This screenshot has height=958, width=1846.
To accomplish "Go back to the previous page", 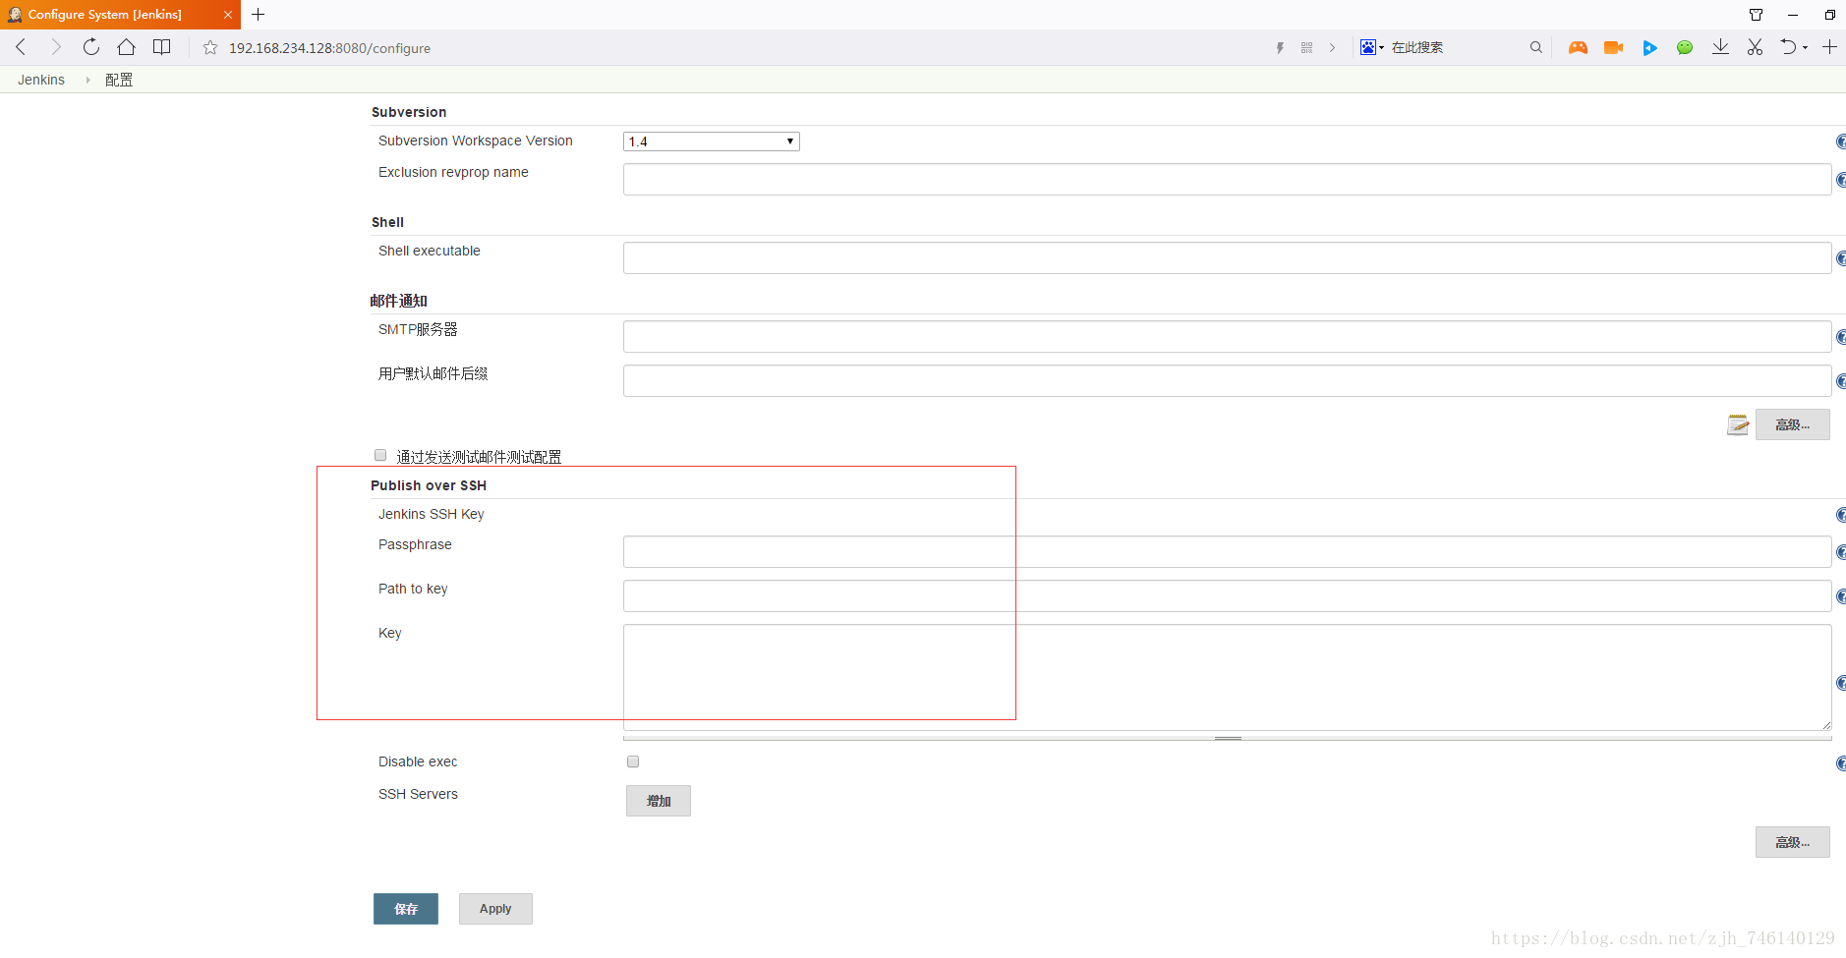I will tap(21, 47).
